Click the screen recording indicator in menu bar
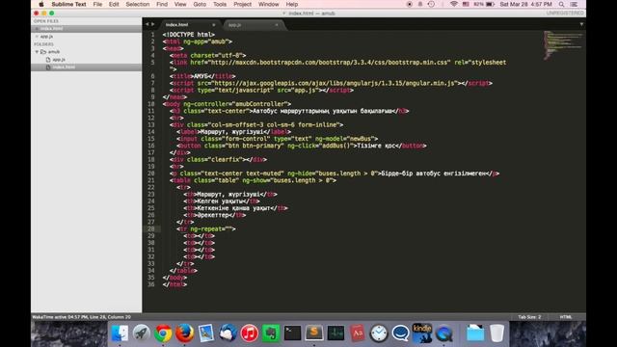The width and height of the screenshot is (617, 347). (x=409, y=4)
